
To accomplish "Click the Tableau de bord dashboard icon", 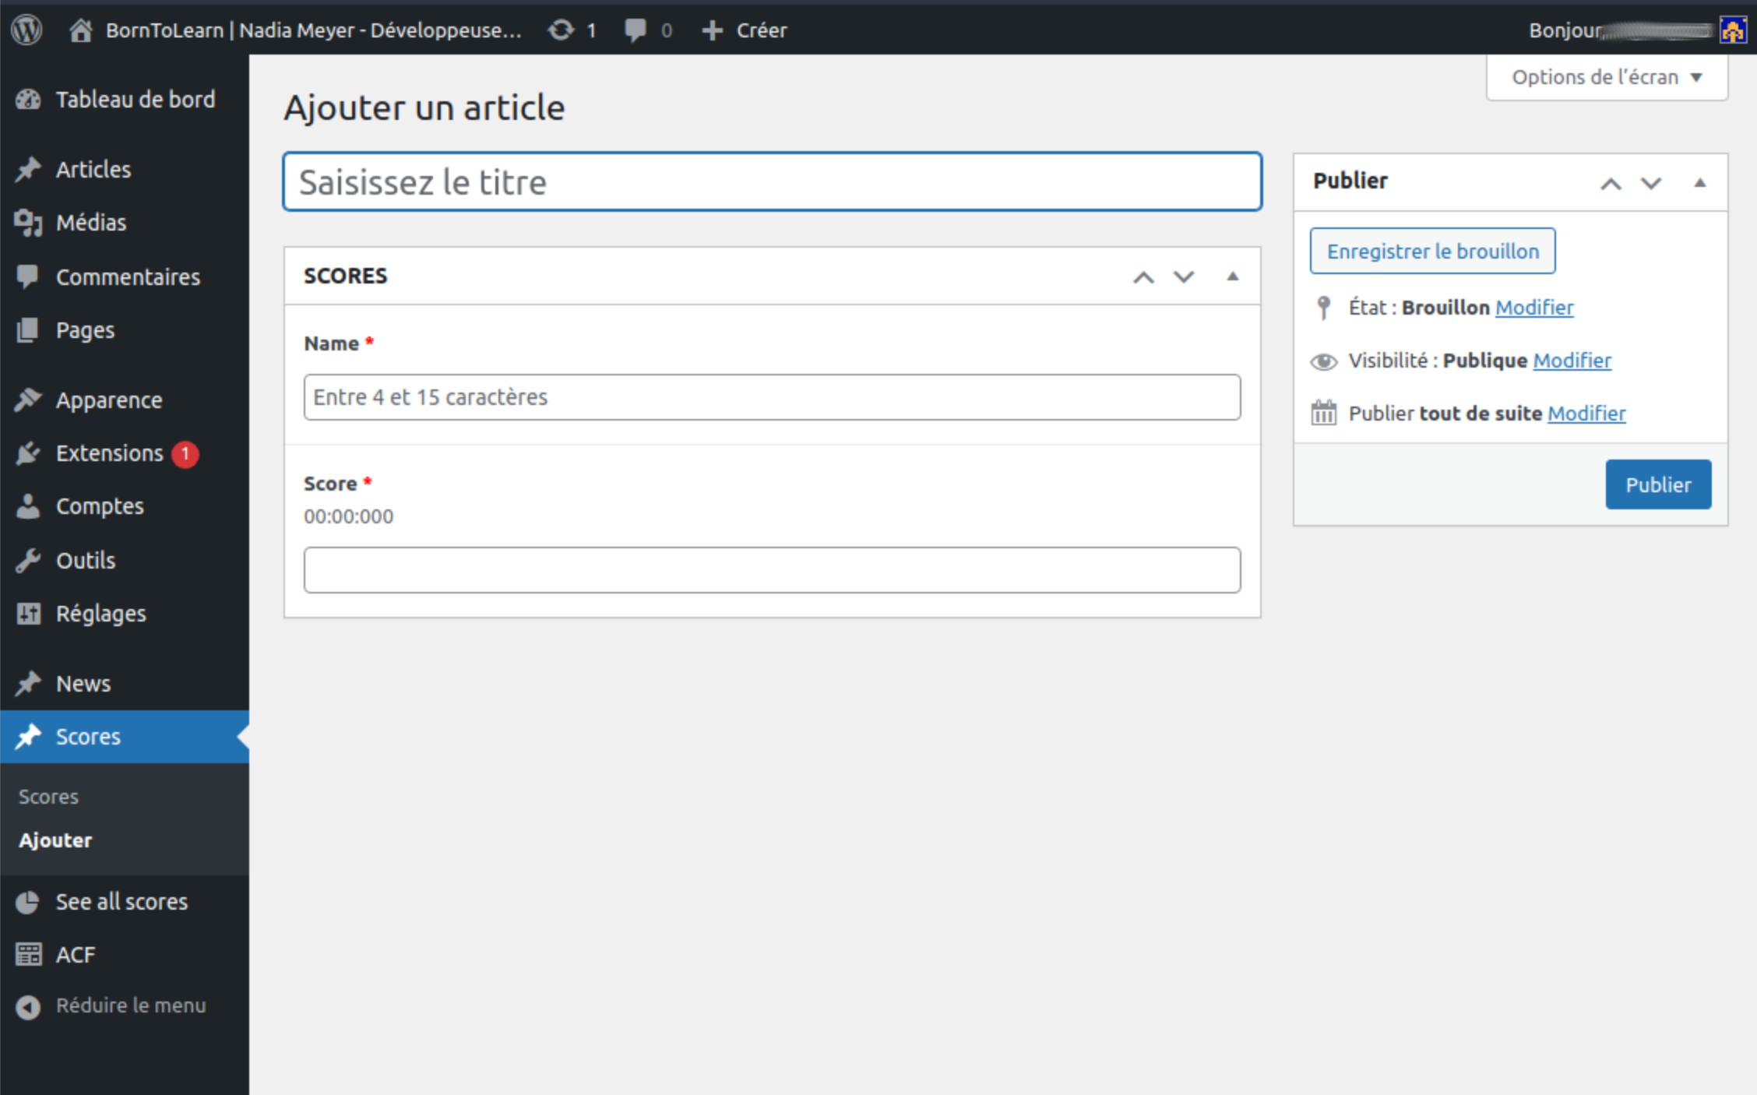I will click(x=28, y=100).
